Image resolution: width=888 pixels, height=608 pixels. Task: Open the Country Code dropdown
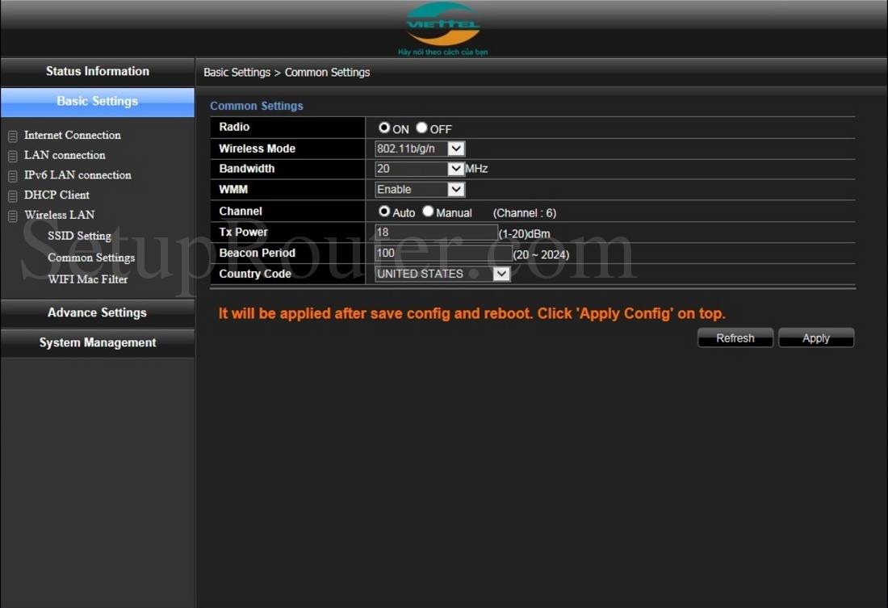click(x=501, y=274)
